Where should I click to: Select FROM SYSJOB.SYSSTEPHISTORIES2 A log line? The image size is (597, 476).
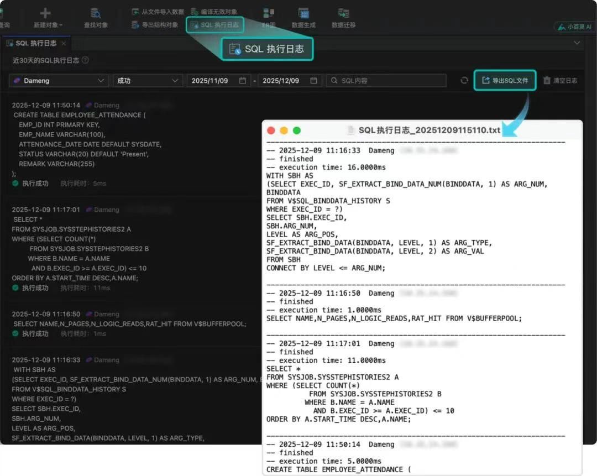pos(71,229)
